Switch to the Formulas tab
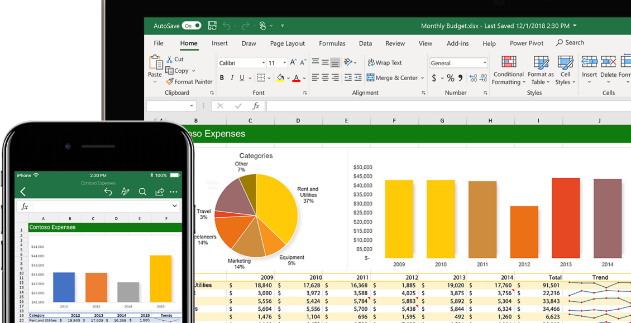 click(x=332, y=43)
